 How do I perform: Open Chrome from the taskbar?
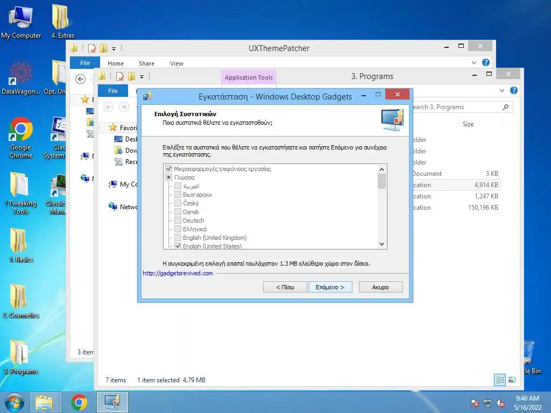(x=79, y=402)
